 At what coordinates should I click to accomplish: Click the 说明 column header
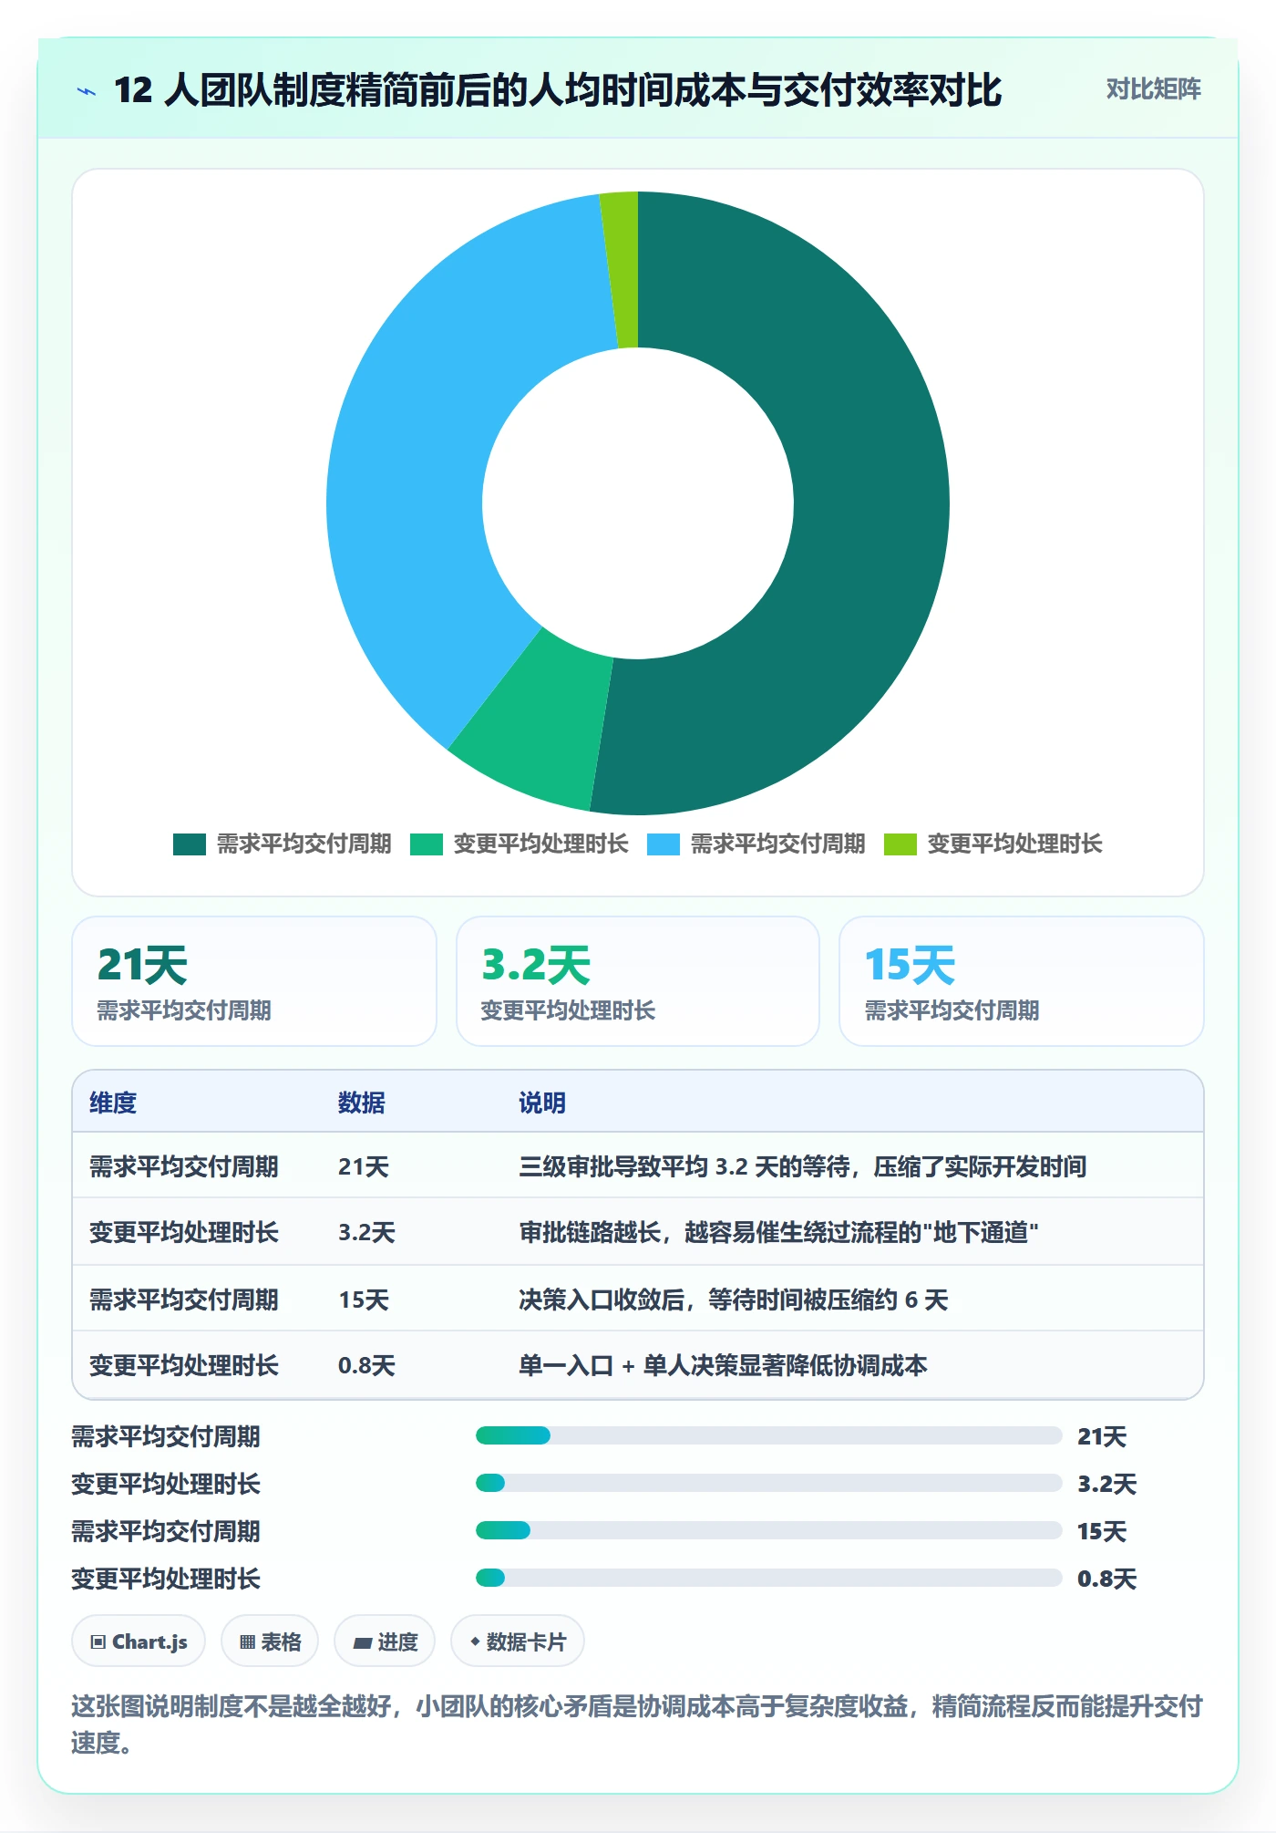point(542,1103)
